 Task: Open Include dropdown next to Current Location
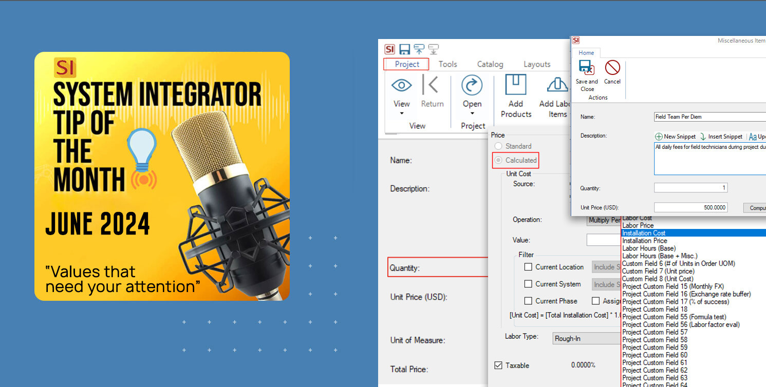pos(607,267)
